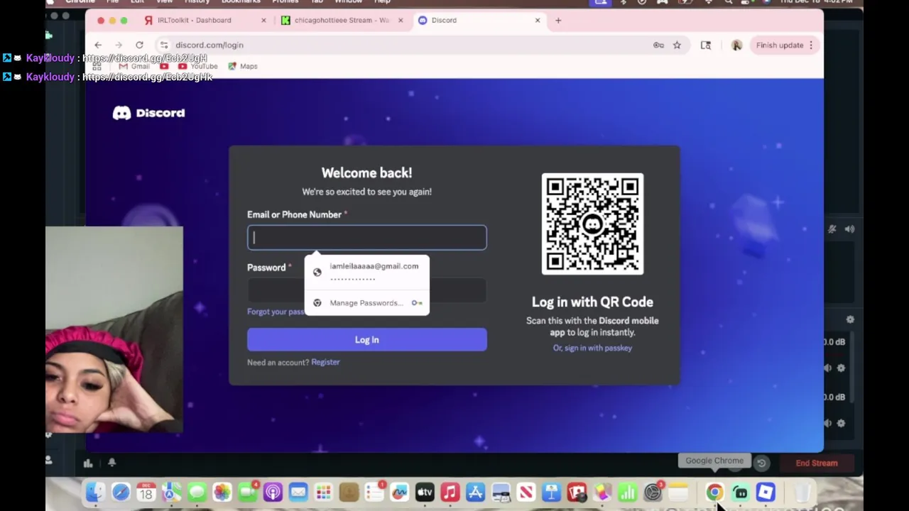Open FaceTime from the dock
The width and height of the screenshot is (909, 511).
248,492
